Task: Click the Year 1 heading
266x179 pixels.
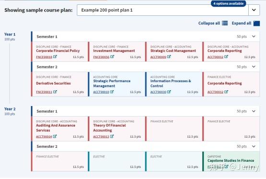Action: click(10, 34)
